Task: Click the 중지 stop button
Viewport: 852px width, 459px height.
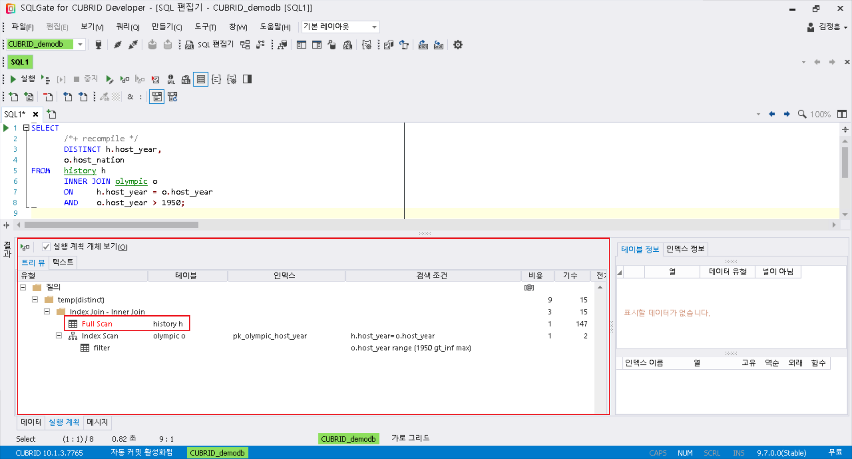Action: (x=86, y=79)
